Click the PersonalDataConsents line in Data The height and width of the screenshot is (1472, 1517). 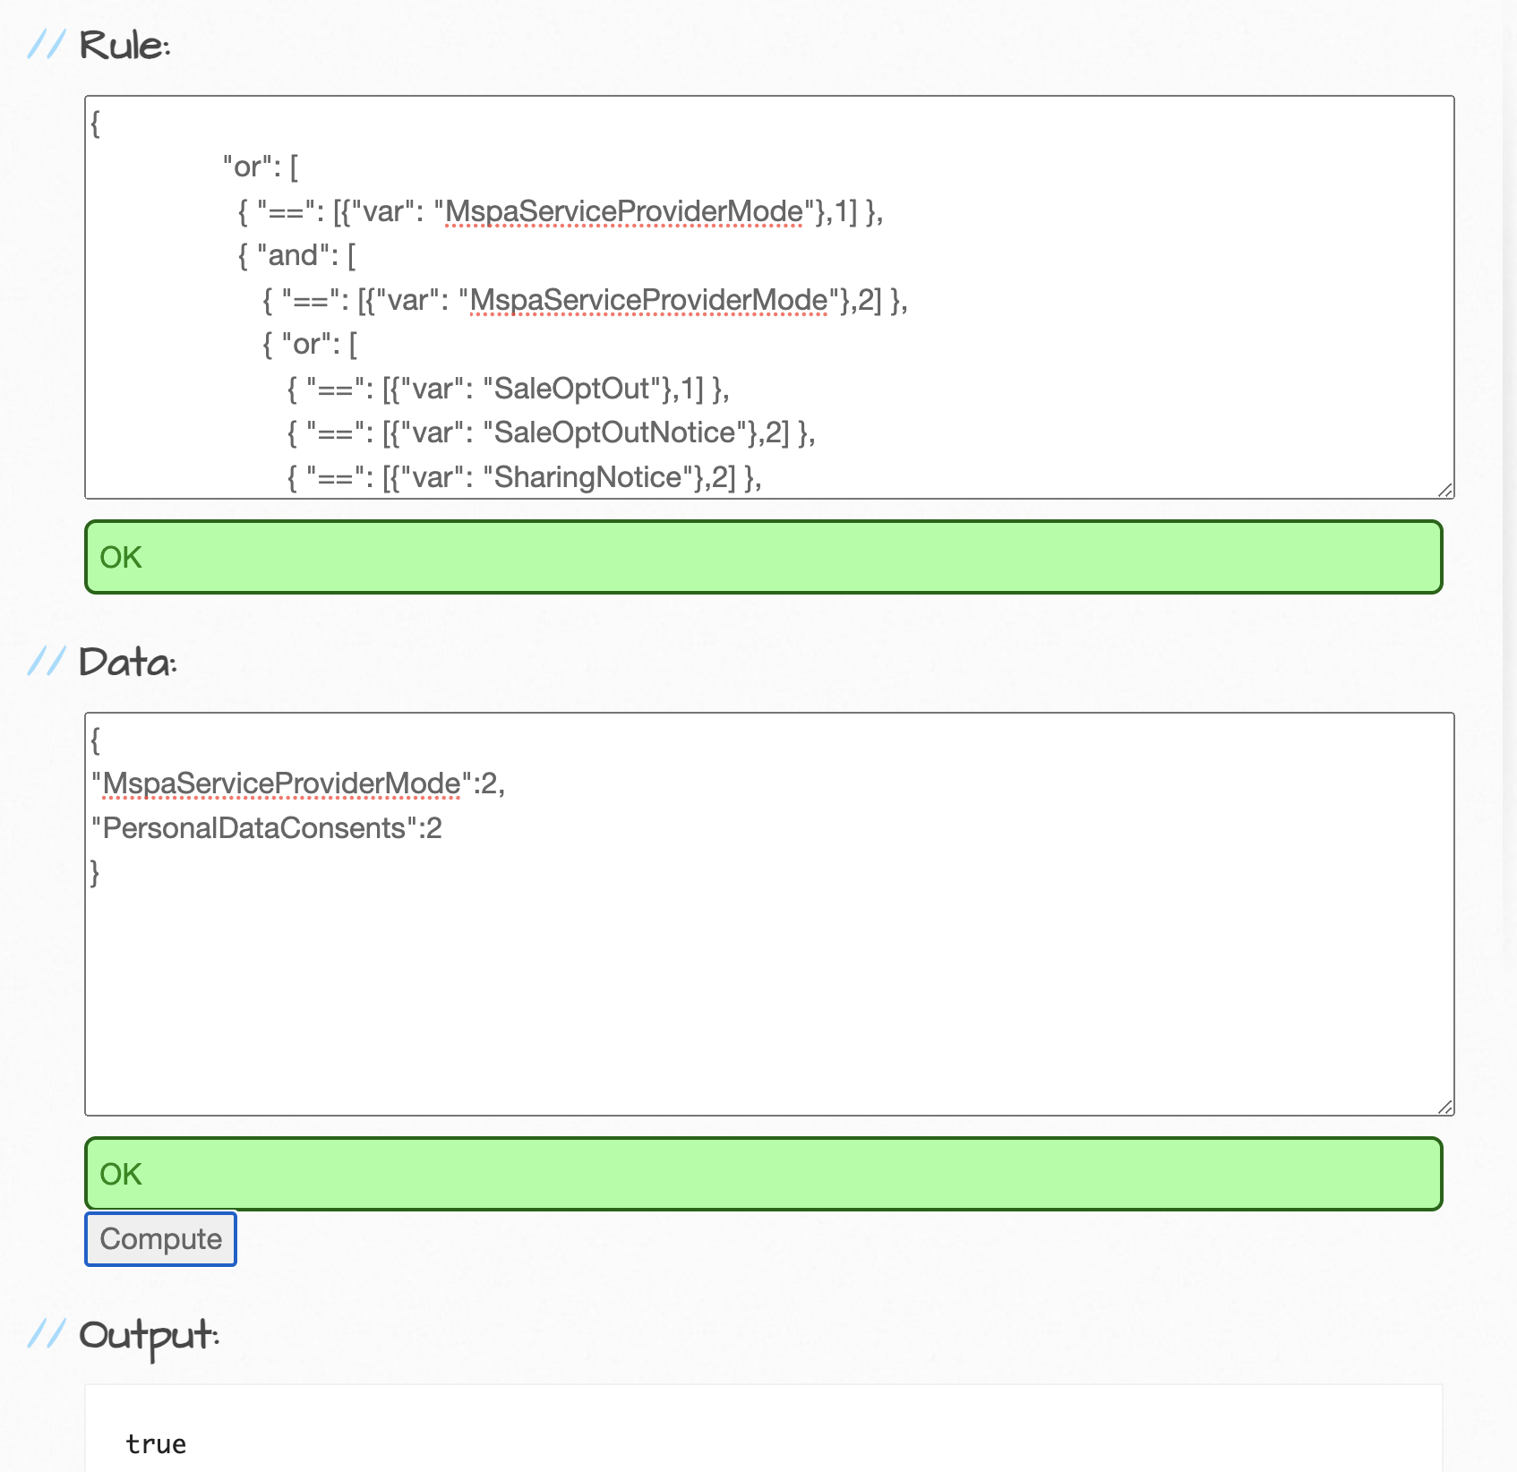click(266, 827)
